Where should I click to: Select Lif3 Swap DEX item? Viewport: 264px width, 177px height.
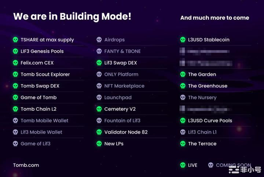pos(120,63)
